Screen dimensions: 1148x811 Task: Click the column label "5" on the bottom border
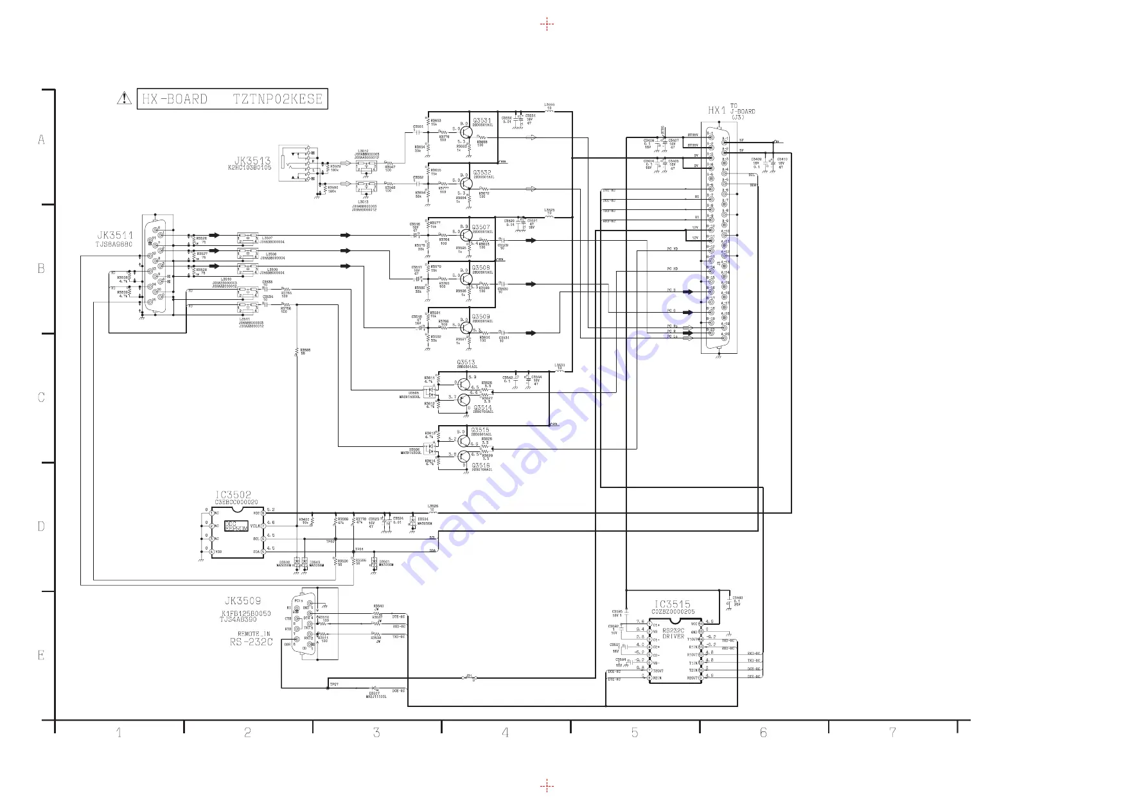[635, 733]
